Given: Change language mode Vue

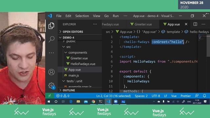Looking at the screenshot, I should (174, 96).
